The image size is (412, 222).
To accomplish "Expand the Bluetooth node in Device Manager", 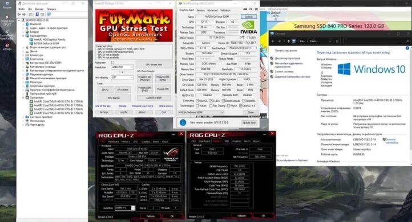I will 23,24.
